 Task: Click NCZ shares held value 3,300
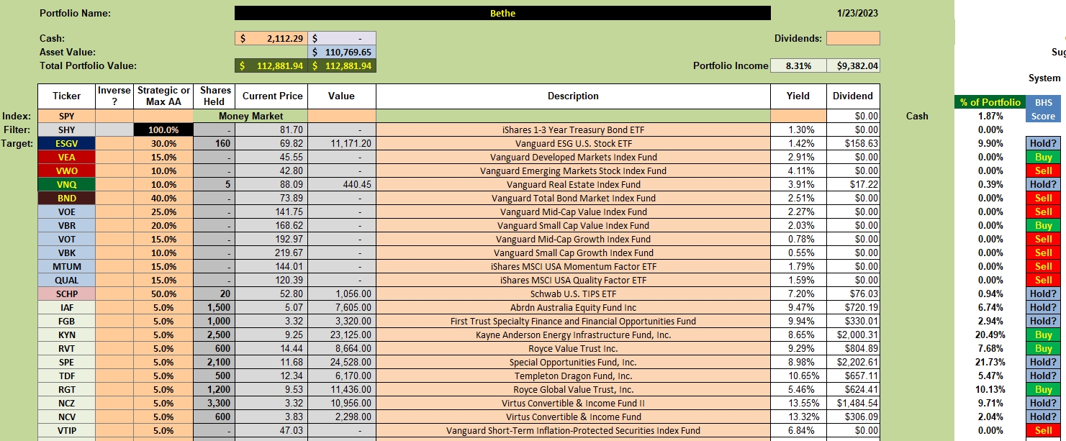pyautogui.click(x=214, y=403)
